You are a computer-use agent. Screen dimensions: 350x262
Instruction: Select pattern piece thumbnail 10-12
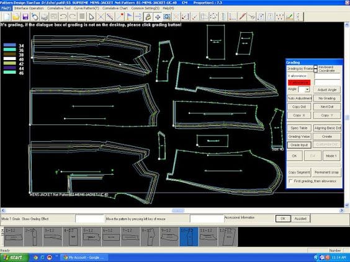[189, 237]
